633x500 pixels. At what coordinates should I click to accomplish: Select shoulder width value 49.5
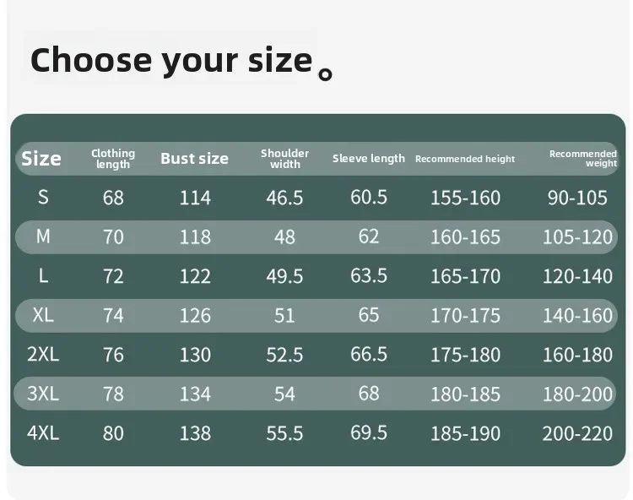click(284, 276)
